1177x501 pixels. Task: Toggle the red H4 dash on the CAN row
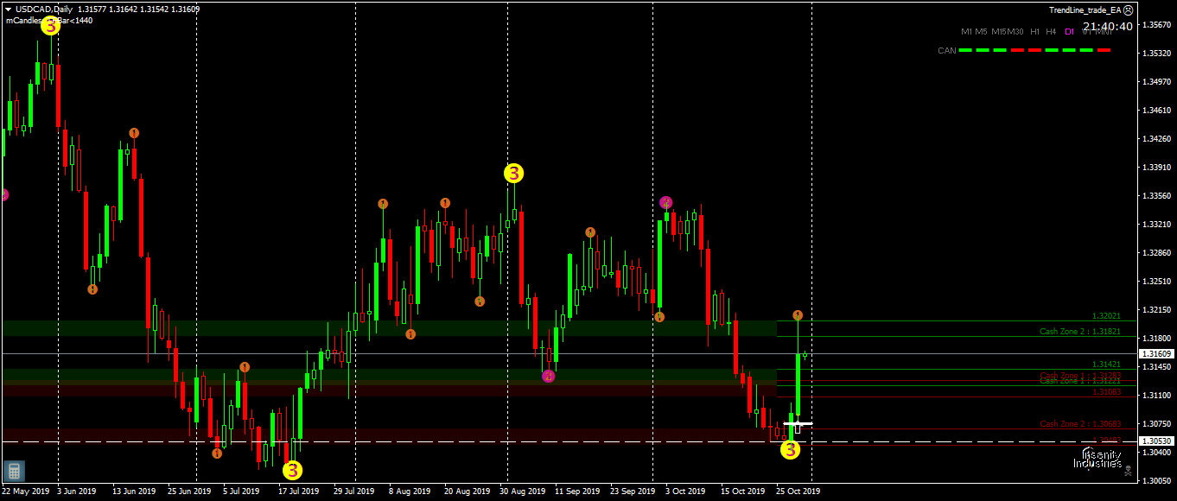click(1052, 50)
